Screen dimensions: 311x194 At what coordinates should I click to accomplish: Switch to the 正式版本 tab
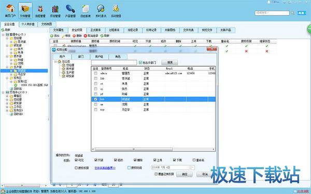click(95, 30)
